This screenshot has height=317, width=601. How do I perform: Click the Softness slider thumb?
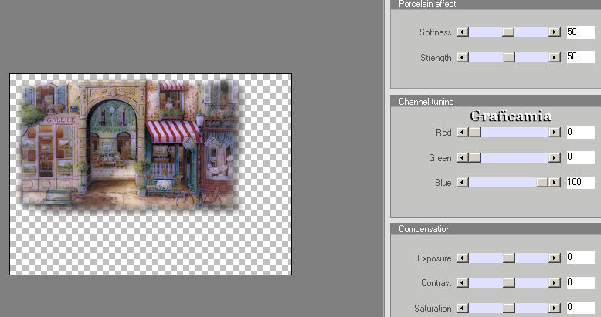pos(508,32)
